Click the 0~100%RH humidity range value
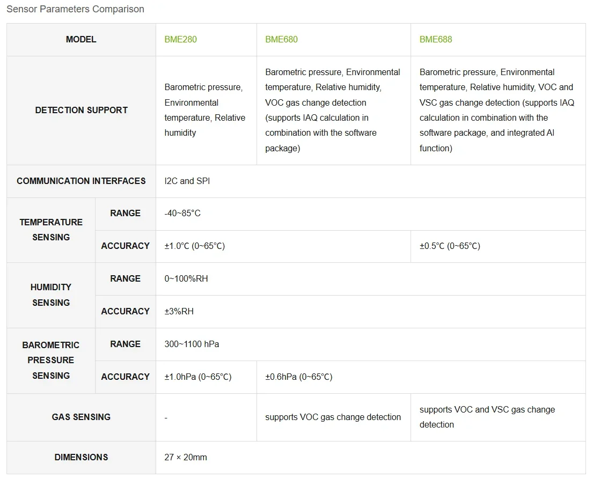This screenshot has height=478, width=593. (x=186, y=279)
